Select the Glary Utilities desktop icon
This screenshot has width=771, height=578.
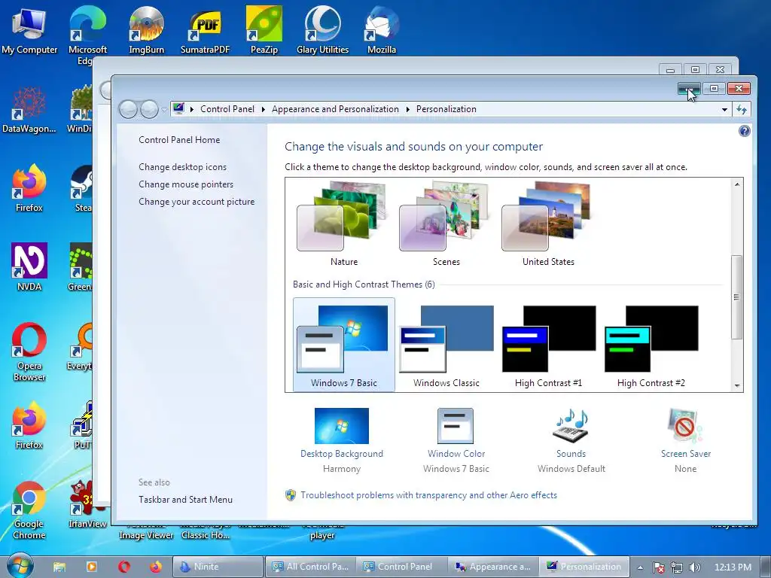[x=322, y=29]
